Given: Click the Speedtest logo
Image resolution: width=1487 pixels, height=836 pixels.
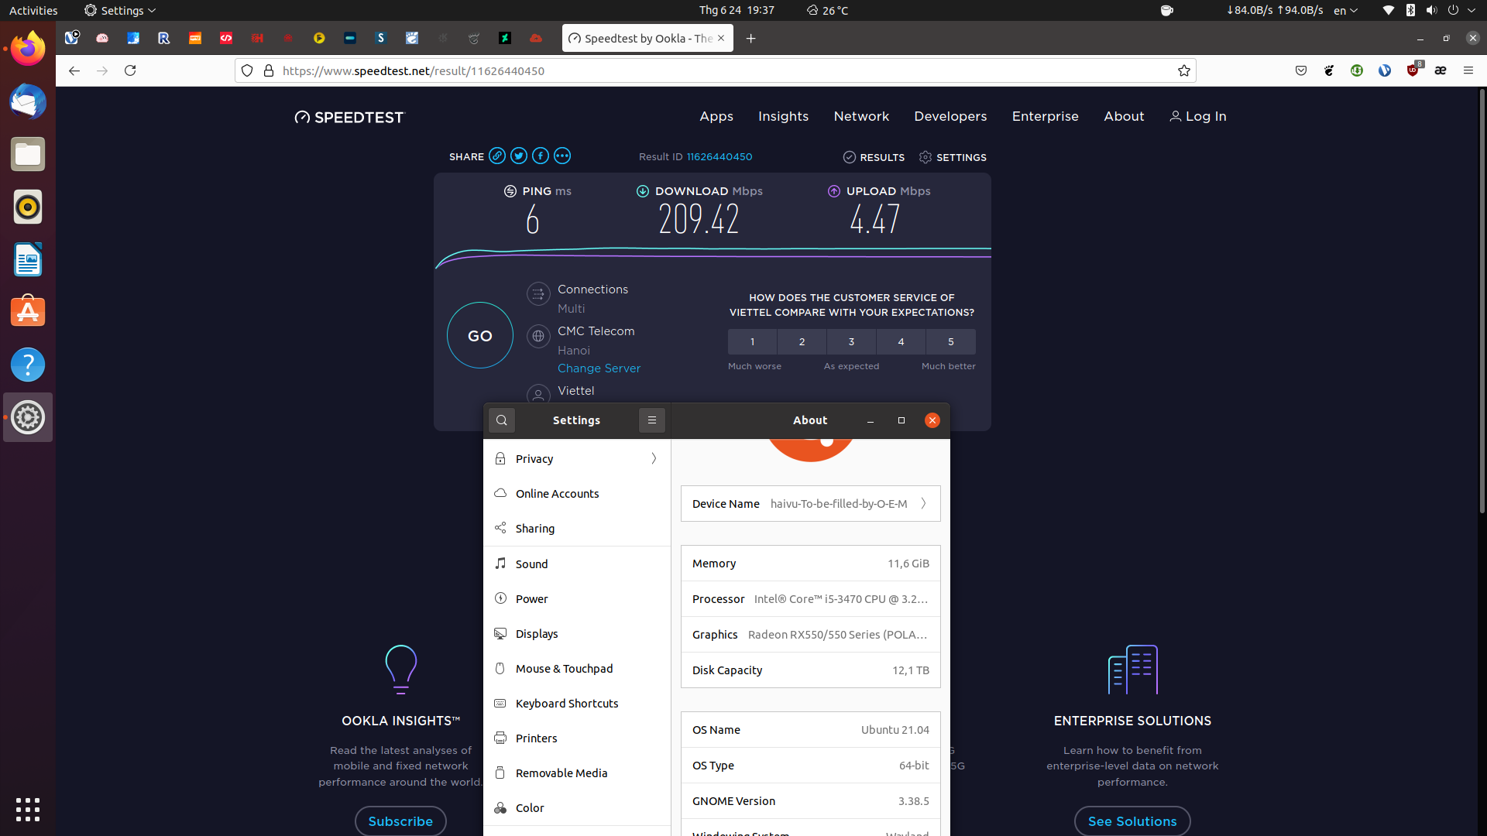Looking at the screenshot, I should point(349,117).
